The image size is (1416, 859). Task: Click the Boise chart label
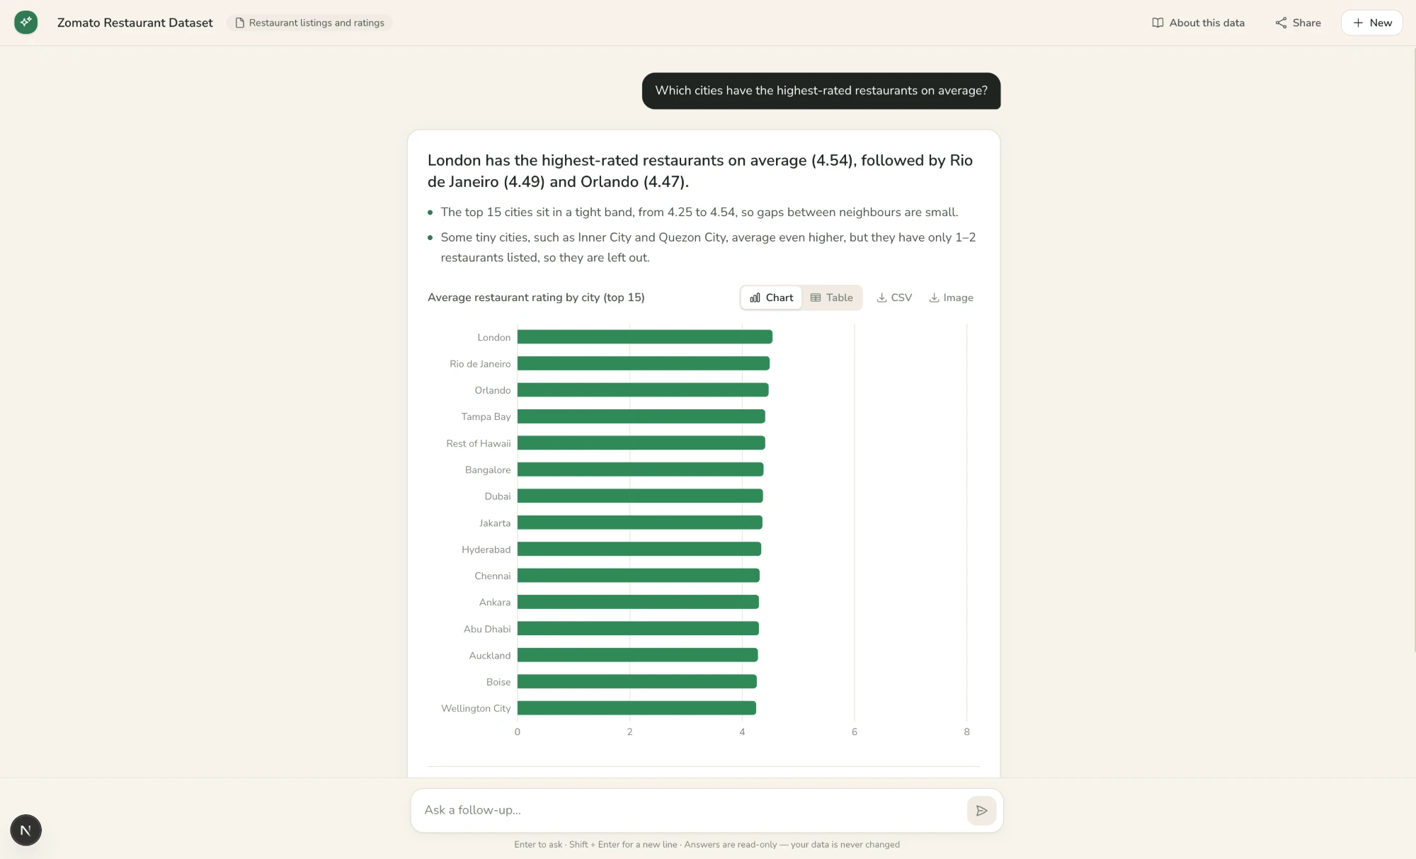coord(498,682)
